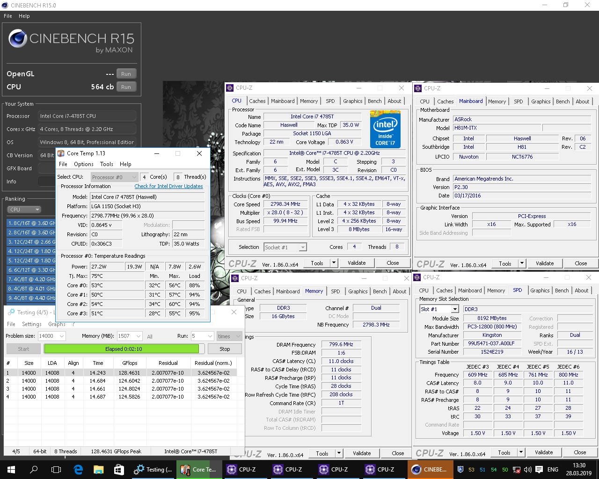Select result row with GFlops 124.5826
The width and height of the screenshot is (599, 479).
121,397
